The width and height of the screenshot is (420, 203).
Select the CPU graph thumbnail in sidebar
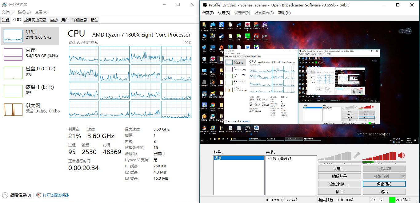[x=13, y=36]
